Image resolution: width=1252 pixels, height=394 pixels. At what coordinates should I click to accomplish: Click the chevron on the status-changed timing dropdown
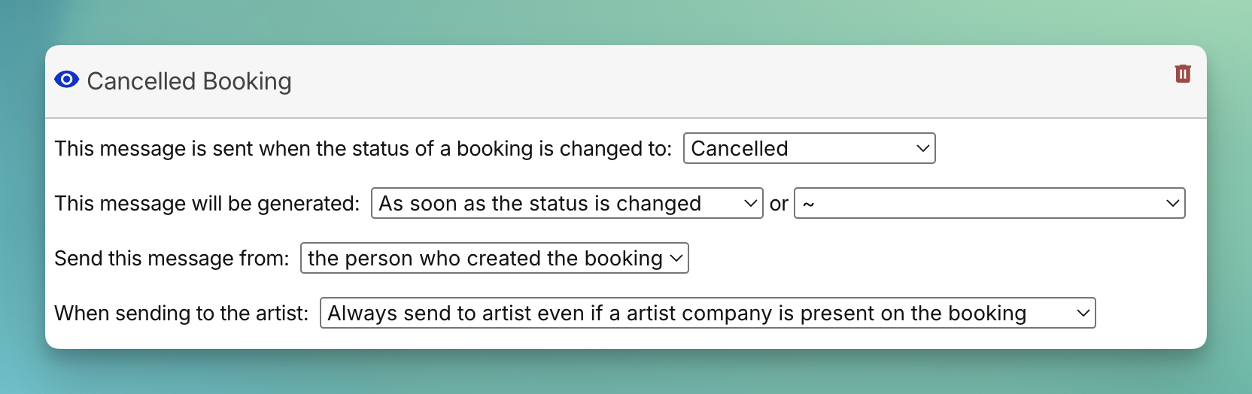(750, 204)
